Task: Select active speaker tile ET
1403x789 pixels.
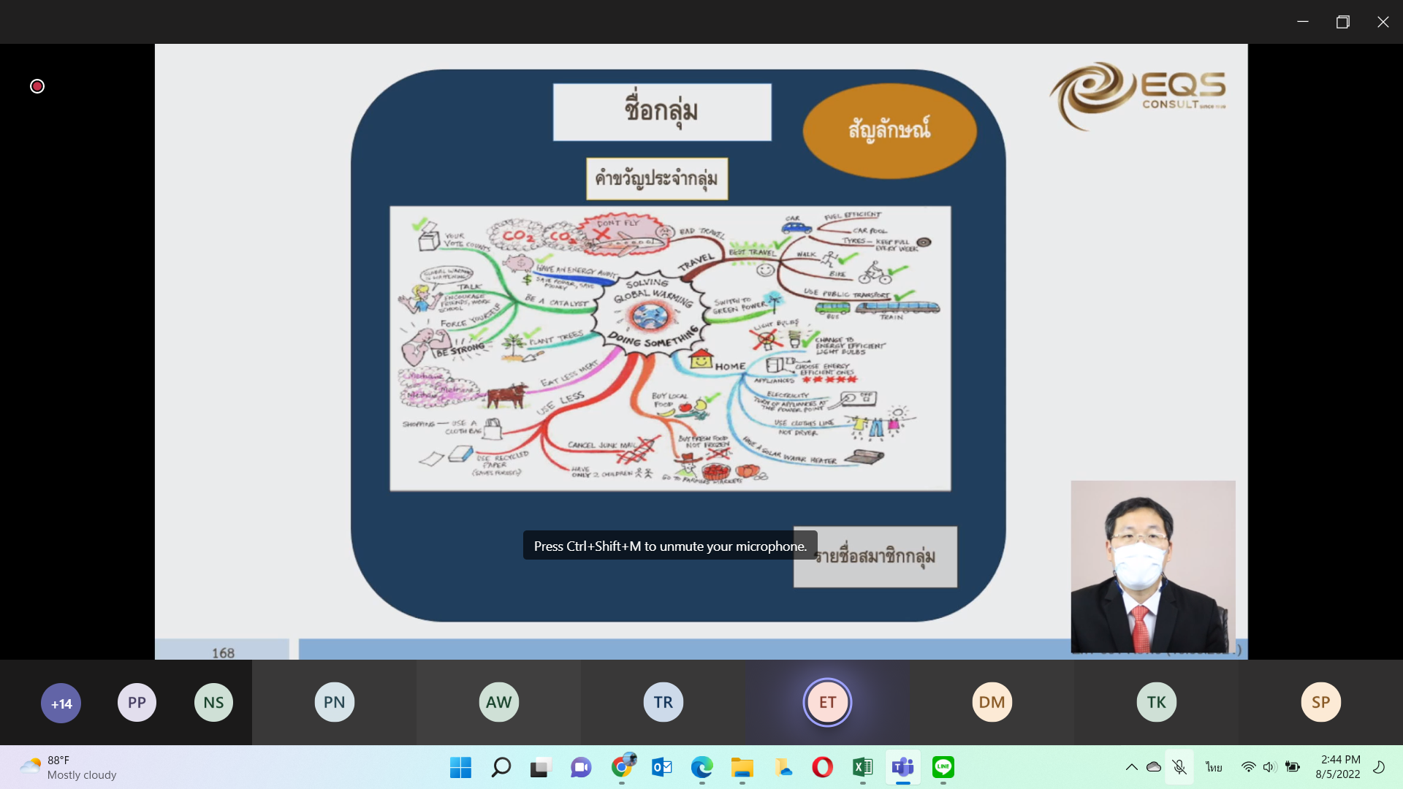Action: [x=827, y=702]
